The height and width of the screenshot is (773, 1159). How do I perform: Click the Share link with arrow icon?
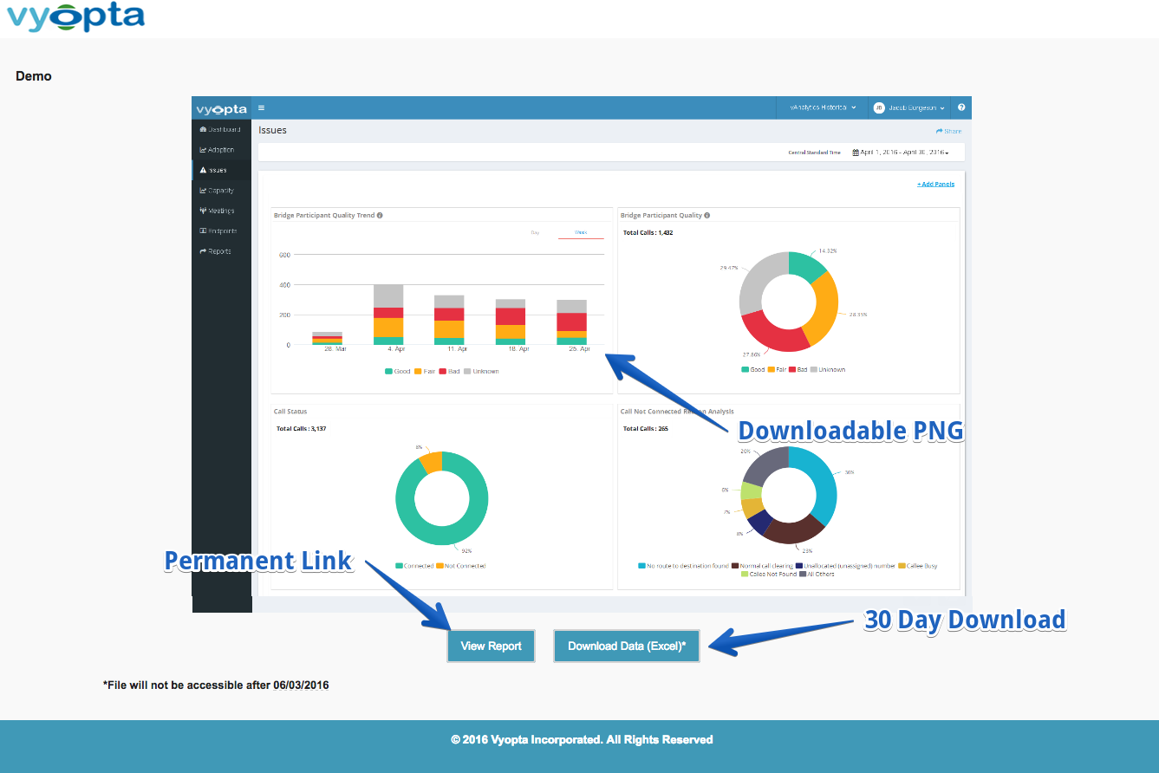[948, 131]
